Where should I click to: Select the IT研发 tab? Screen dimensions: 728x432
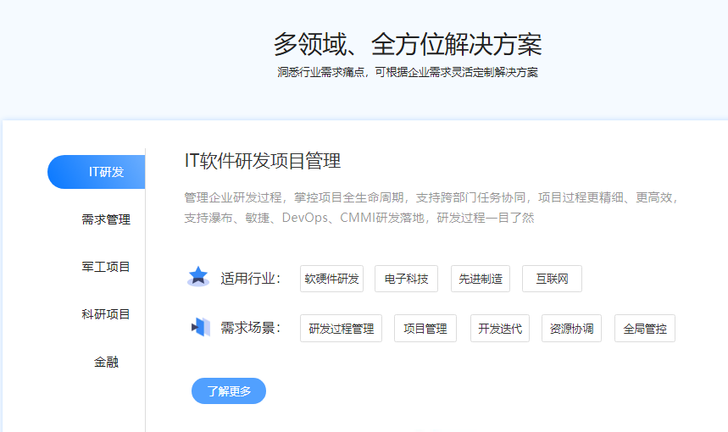click(96, 172)
